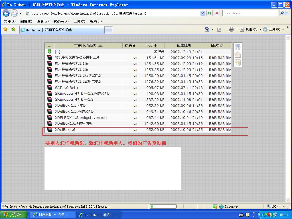
Task: Click the Do DuDou taskbar window button
Action: coord(99,215)
